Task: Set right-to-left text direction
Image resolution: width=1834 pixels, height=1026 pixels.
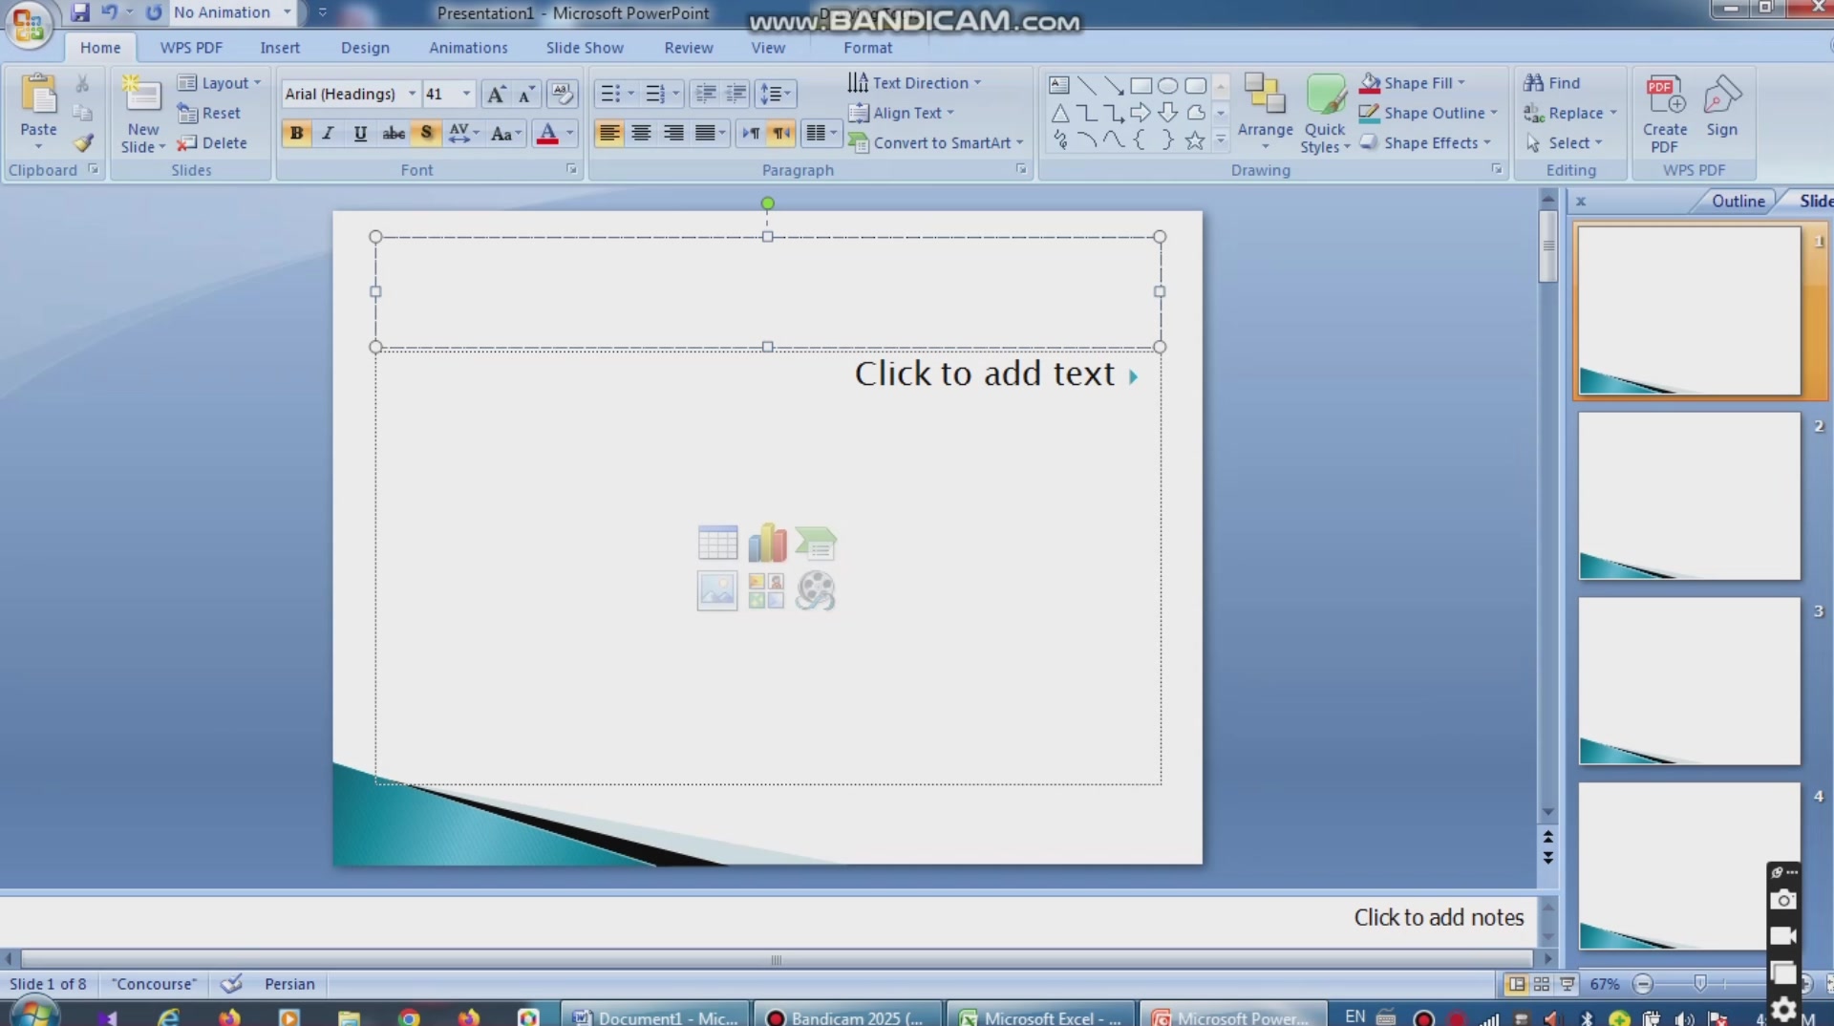Action: [x=781, y=134]
